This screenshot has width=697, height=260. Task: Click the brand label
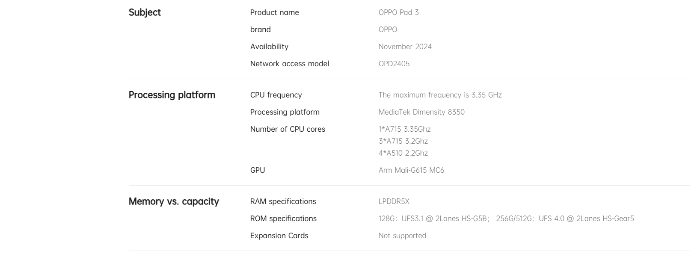point(261,30)
